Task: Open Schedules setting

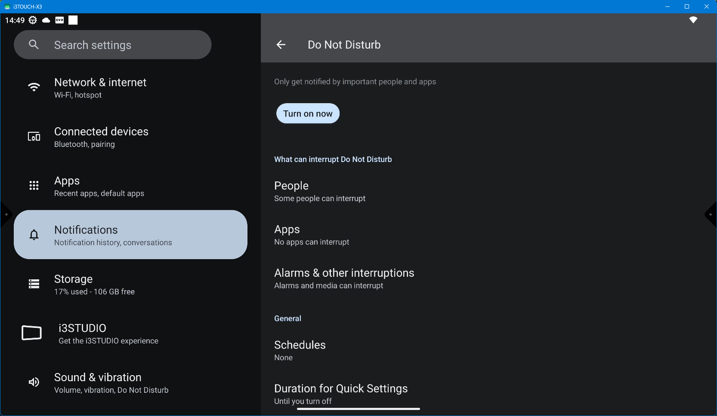Action: point(300,351)
